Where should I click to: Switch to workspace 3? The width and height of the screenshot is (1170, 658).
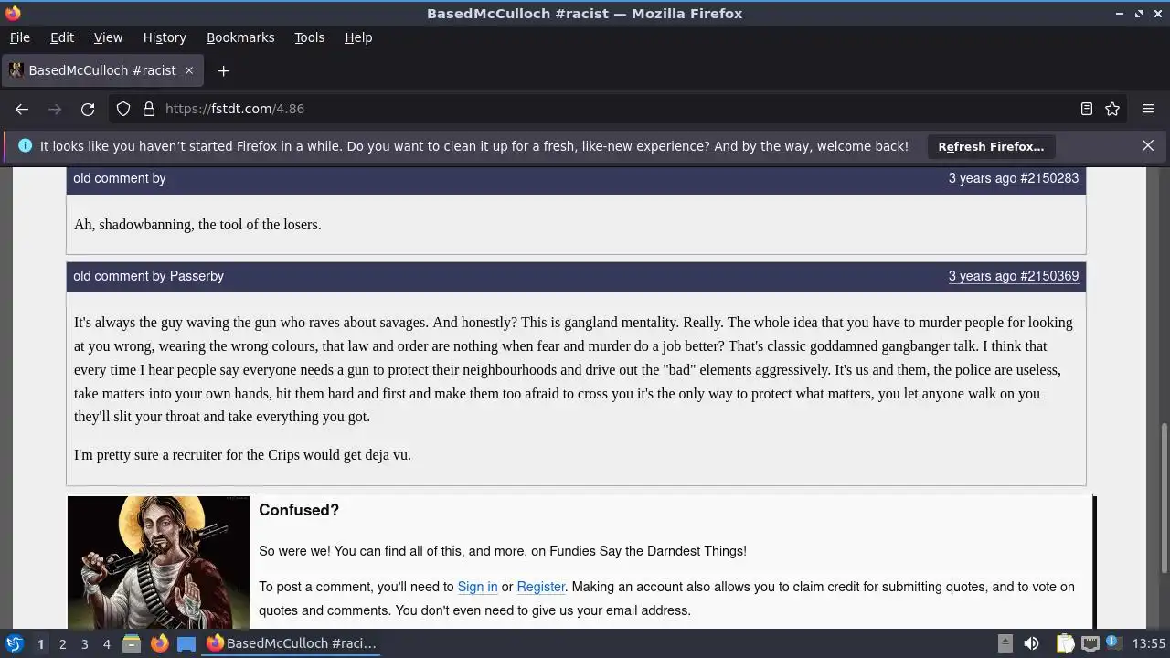tap(84, 643)
